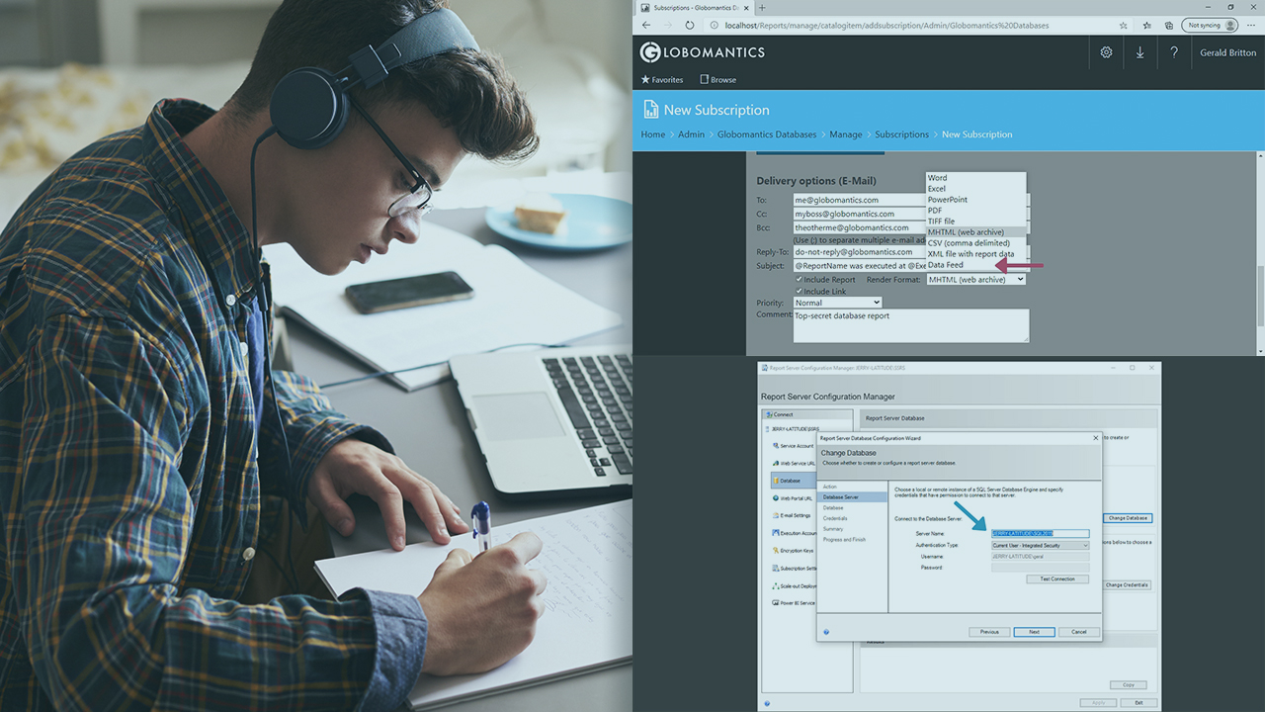Open the Priority dropdown set to Normal
This screenshot has height=712, width=1265.
837,303
